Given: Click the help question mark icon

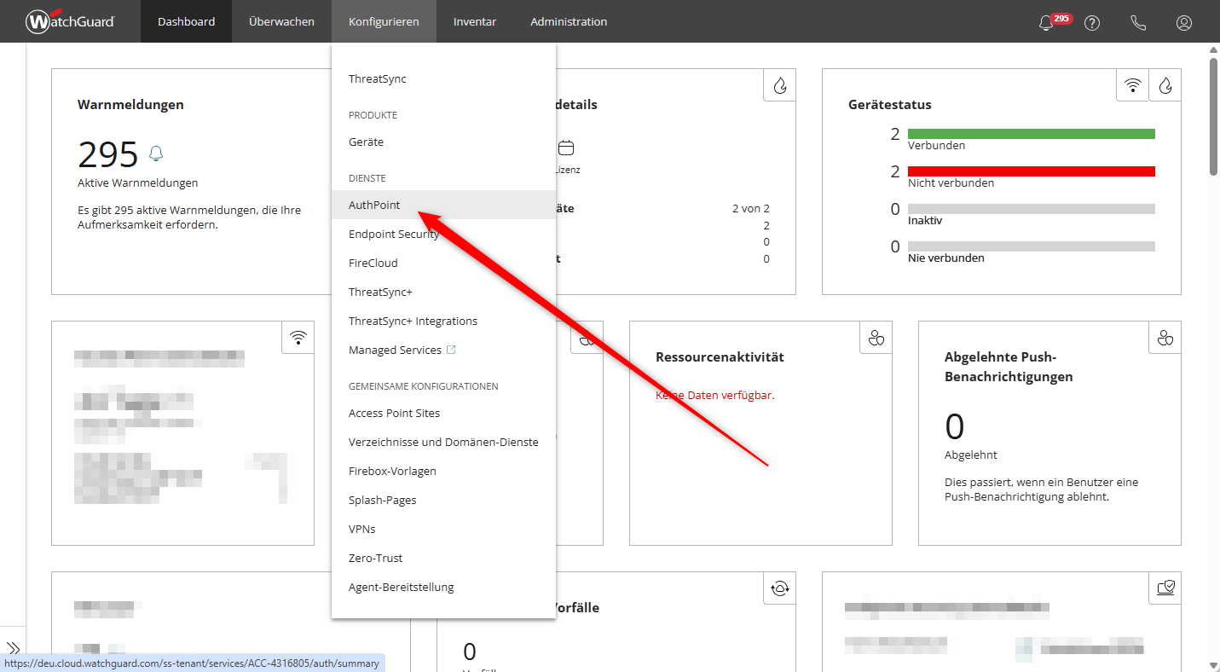Looking at the screenshot, I should coord(1092,23).
